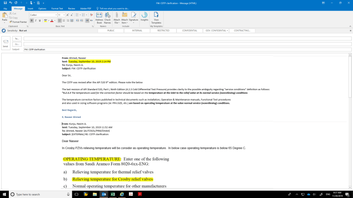Expand the font color arrow
The height and width of the screenshot is (198, 353).
pyautogui.click(x=55, y=21)
